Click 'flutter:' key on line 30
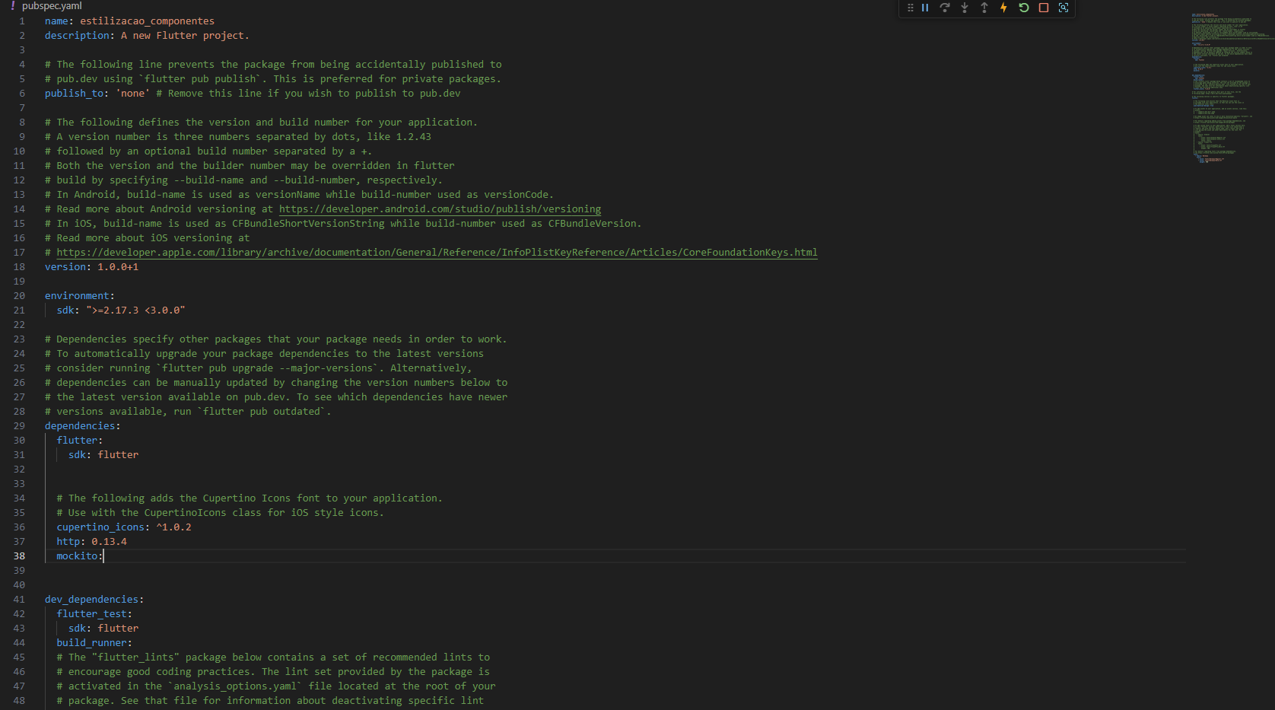 [x=80, y=441]
